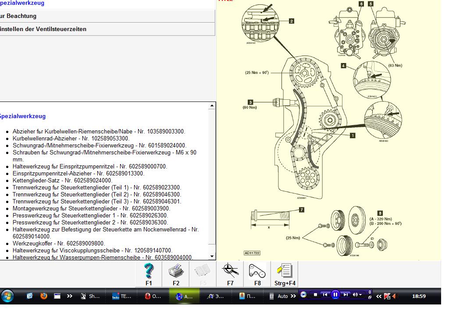This screenshot has height=336, width=449.
Task: Open the Windows Start menu orb
Action: pos(7,296)
